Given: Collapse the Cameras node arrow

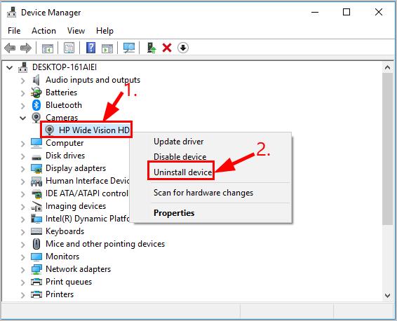Looking at the screenshot, I should point(22,118).
